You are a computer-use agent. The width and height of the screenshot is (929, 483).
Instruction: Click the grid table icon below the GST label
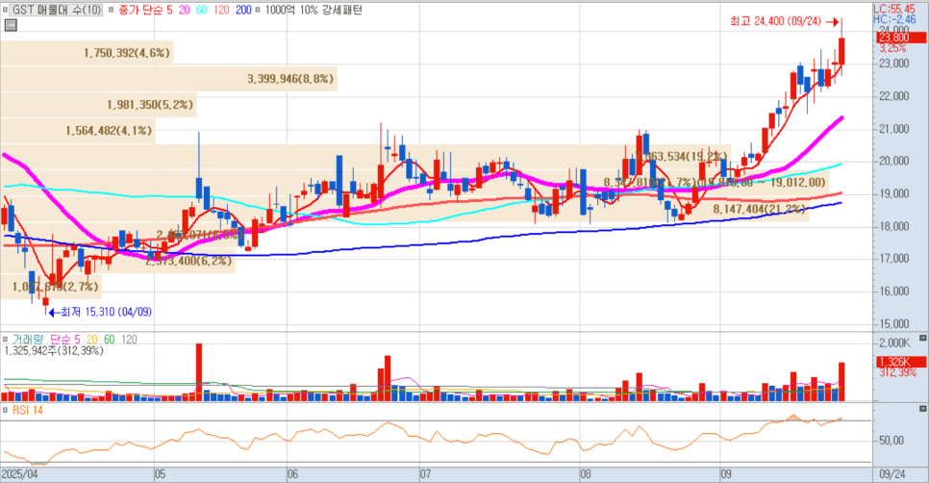click(10, 25)
